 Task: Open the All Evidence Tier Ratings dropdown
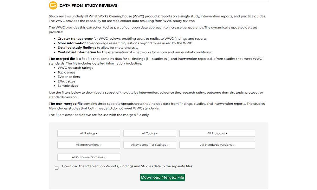[x=150, y=145]
